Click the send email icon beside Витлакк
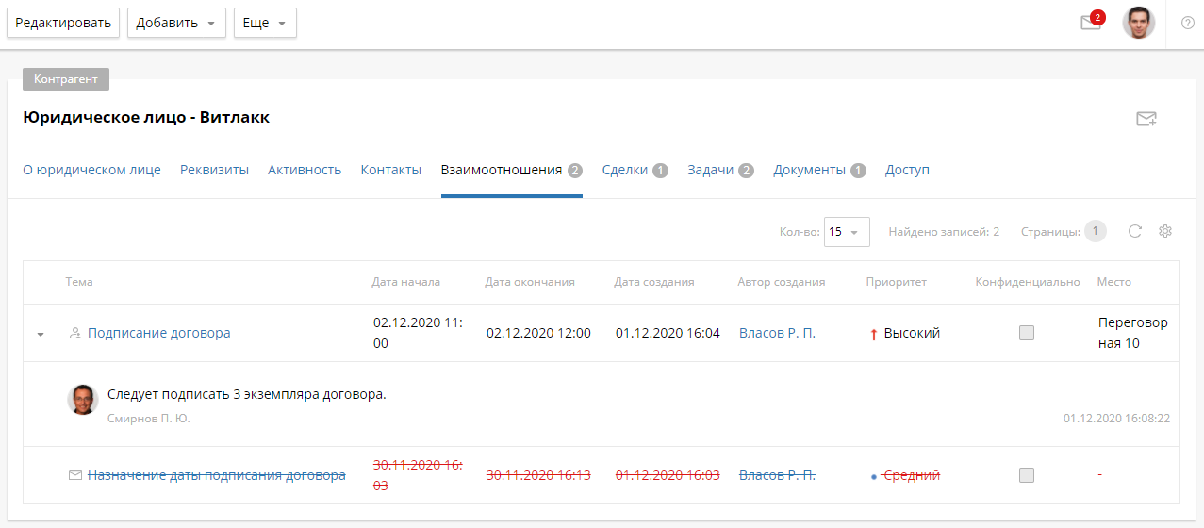The height and width of the screenshot is (528, 1204). [x=1146, y=119]
